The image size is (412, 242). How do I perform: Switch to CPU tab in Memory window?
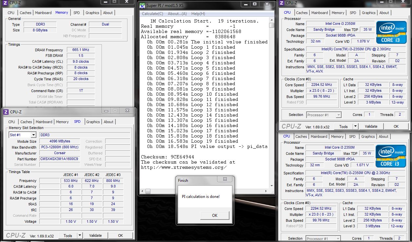[x=11, y=13]
